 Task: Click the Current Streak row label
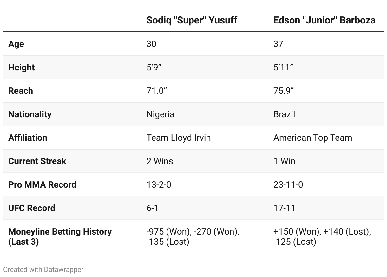coord(37,161)
